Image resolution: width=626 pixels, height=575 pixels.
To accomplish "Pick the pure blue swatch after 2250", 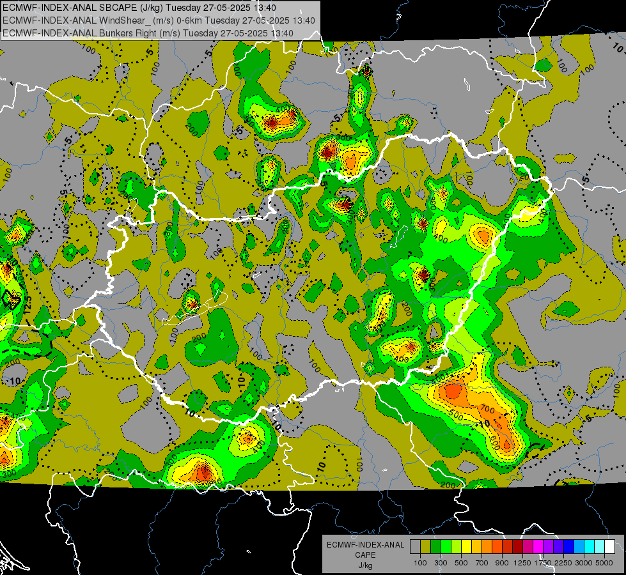I will tap(569, 546).
